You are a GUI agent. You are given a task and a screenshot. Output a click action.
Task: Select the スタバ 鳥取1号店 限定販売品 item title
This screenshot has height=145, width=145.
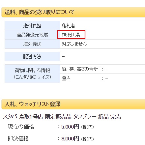click(62, 117)
